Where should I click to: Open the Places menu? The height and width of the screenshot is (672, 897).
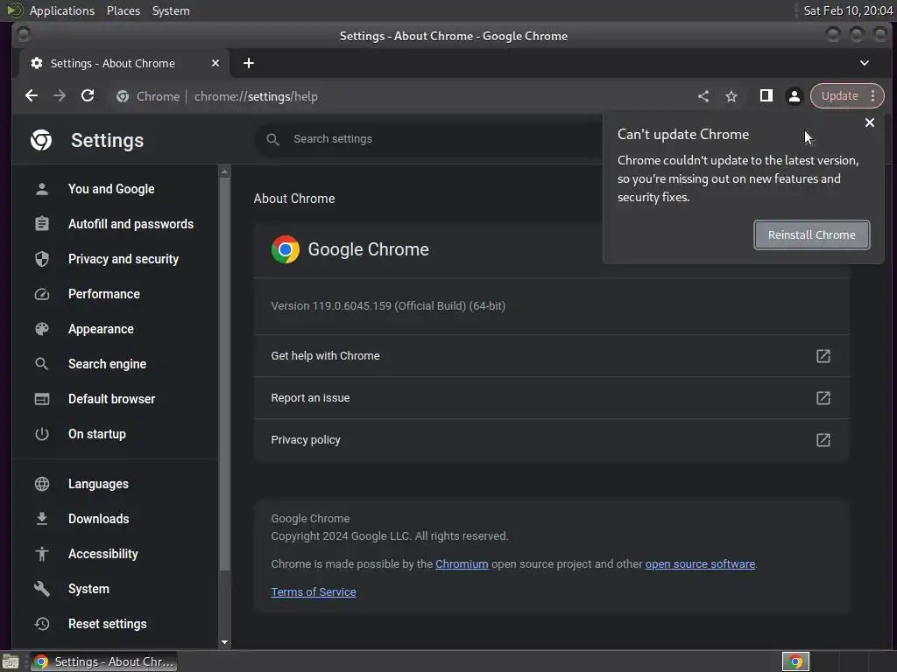point(124,10)
